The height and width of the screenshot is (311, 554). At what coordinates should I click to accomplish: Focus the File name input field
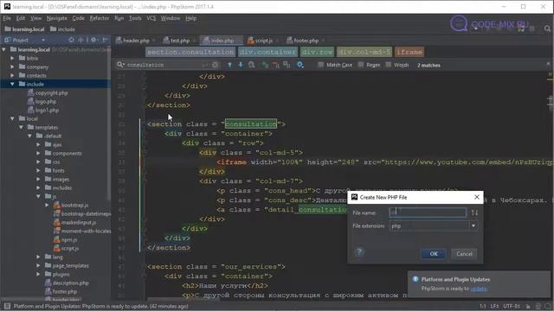428,213
